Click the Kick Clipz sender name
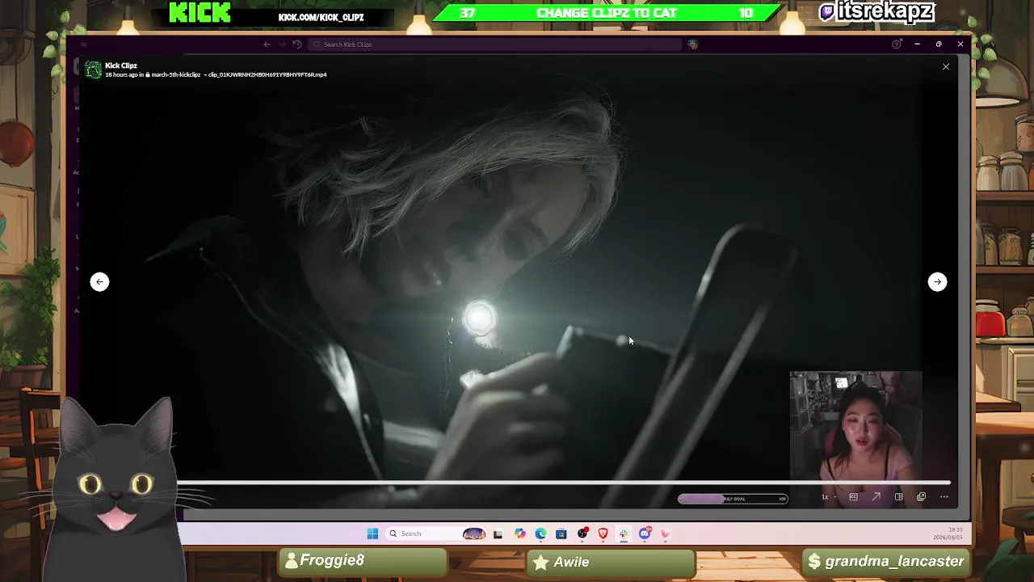Image resolution: width=1034 pixels, height=582 pixels. pos(121,65)
